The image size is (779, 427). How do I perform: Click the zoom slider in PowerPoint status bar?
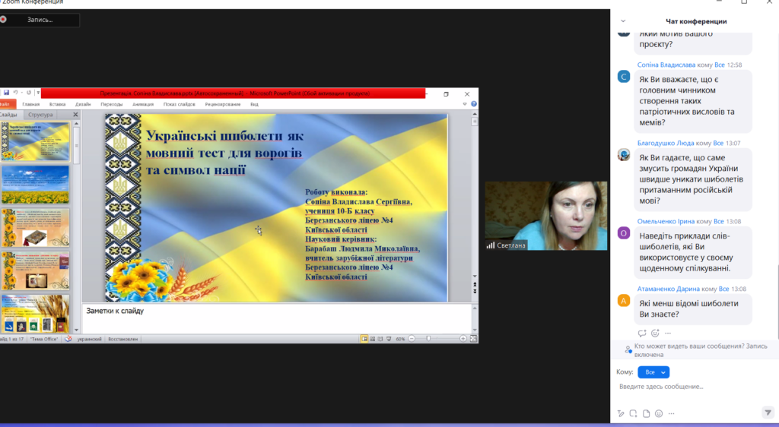[x=429, y=338]
